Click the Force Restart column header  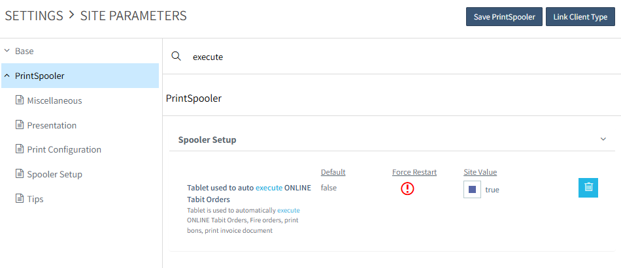click(x=414, y=172)
